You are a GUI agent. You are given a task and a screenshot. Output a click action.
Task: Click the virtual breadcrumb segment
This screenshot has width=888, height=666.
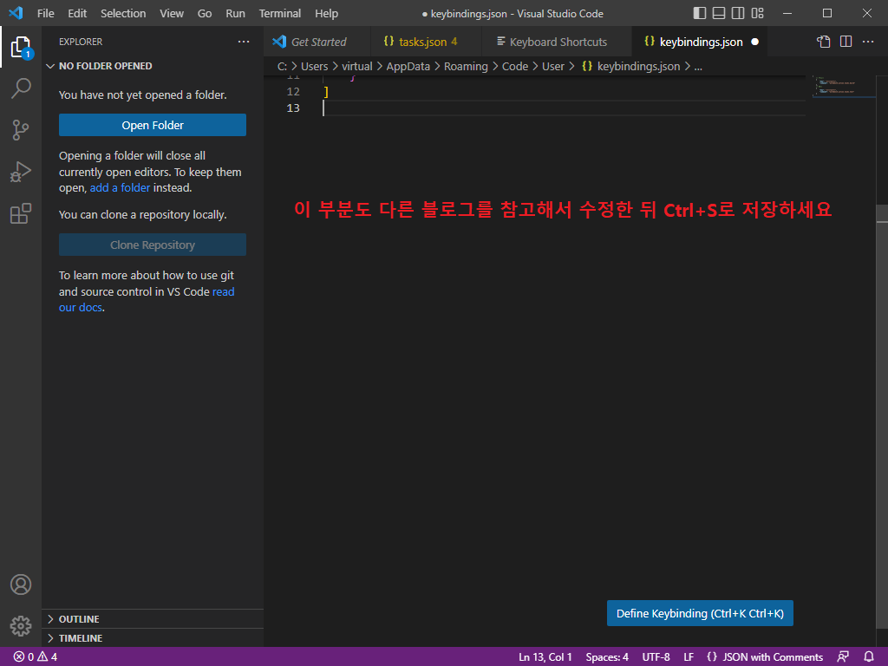pos(356,66)
